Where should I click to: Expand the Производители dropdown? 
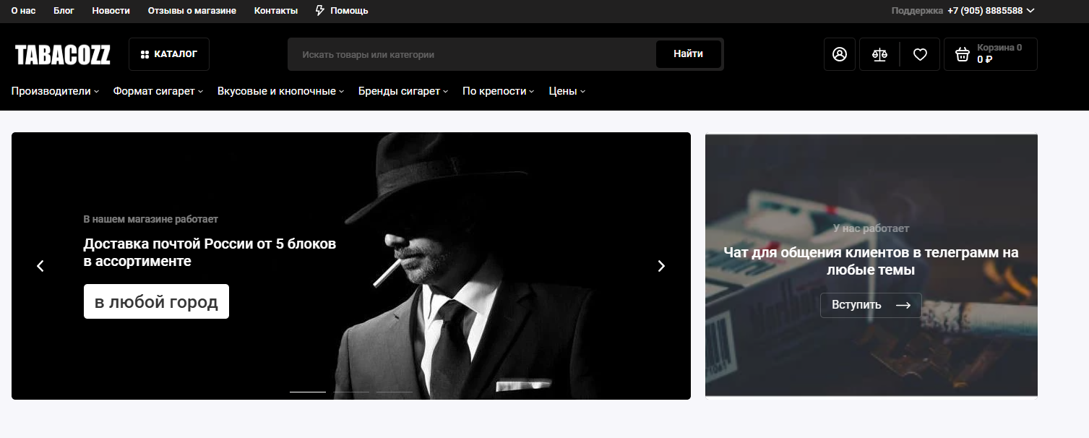55,91
